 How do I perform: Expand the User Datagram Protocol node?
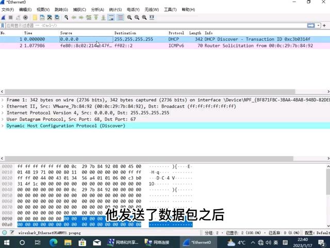click(x=3, y=119)
